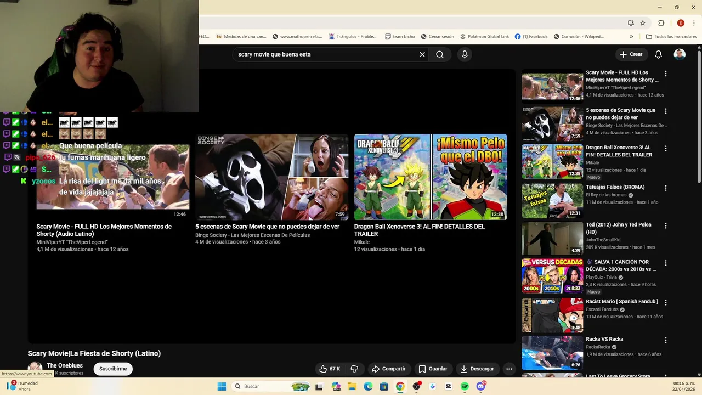The height and width of the screenshot is (395, 702).
Task: Click El Rey de las bromas channel name
Action: [x=606, y=195]
